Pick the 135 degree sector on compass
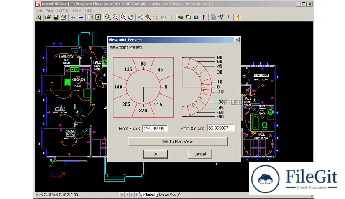Viewport: 345px width, 199px height. point(128,69)
